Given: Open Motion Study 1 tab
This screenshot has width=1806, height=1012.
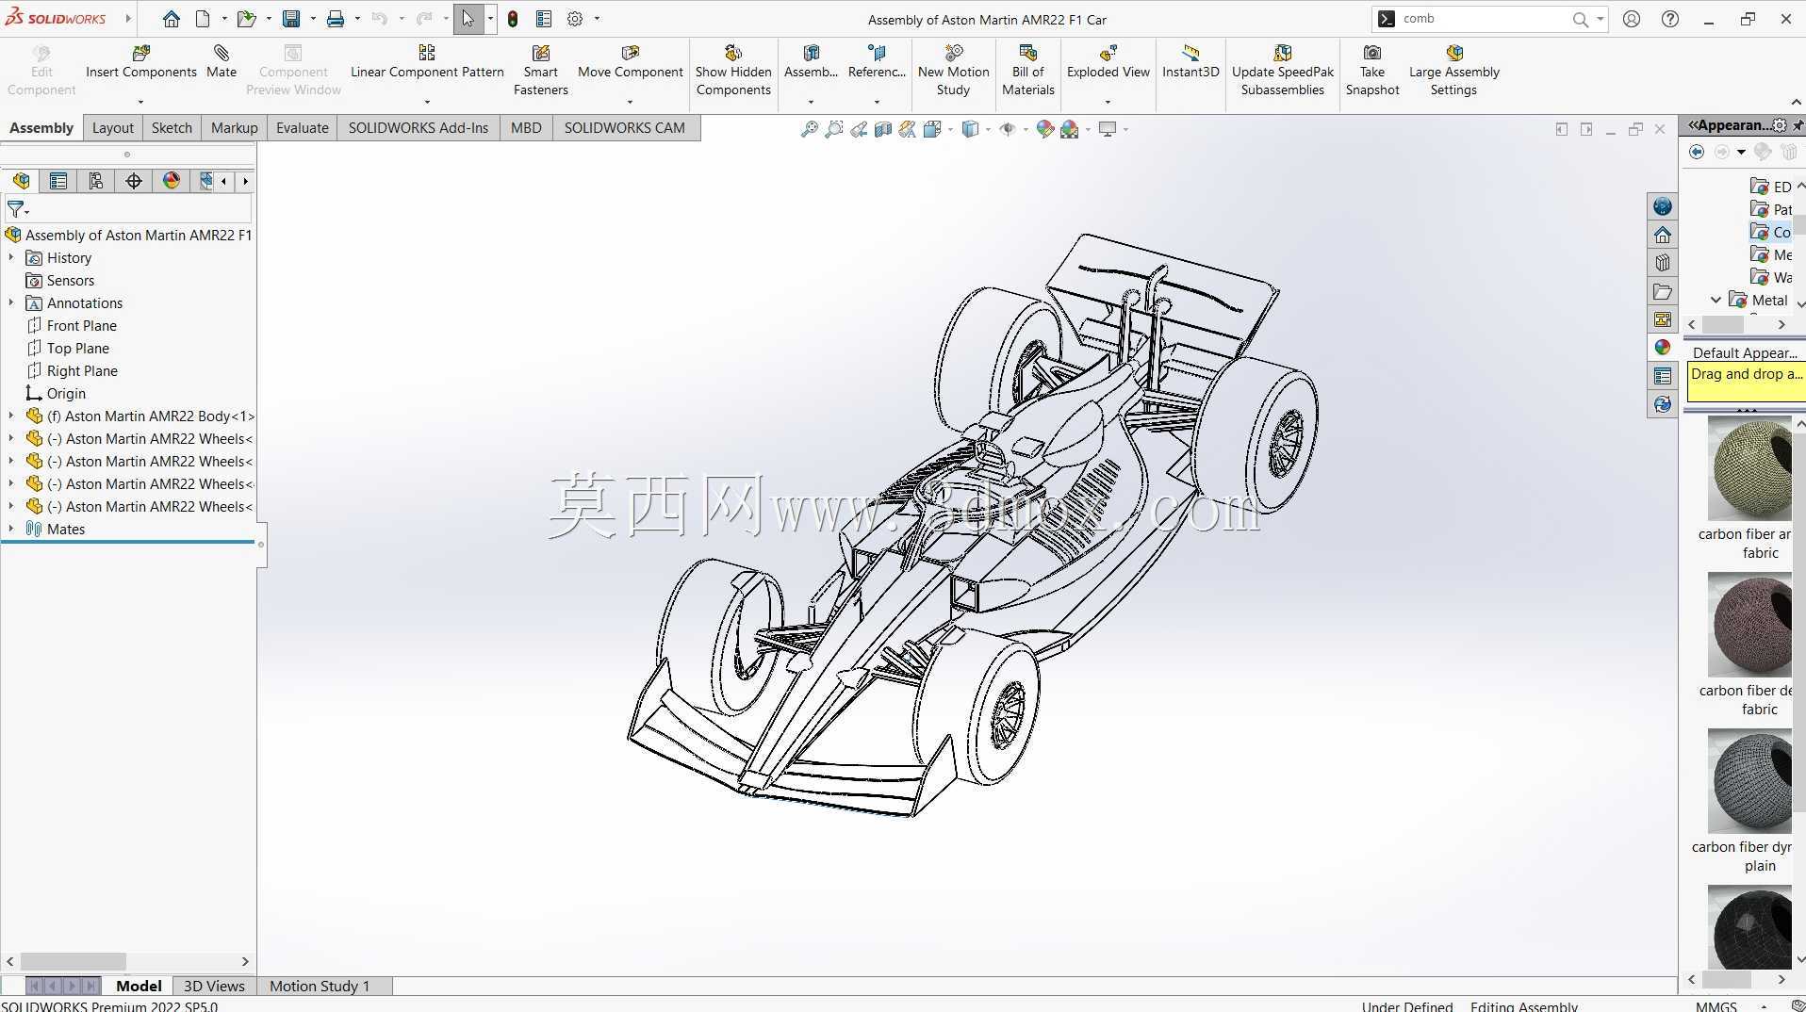Looking at the screenshot, I should (320, 986).
